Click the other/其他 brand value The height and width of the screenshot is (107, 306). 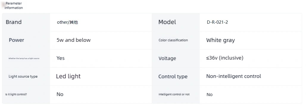point(68,22)
